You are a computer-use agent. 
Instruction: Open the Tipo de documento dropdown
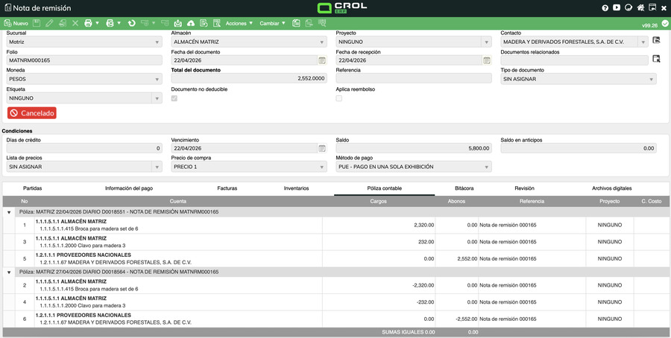click(x=578, y=79)
